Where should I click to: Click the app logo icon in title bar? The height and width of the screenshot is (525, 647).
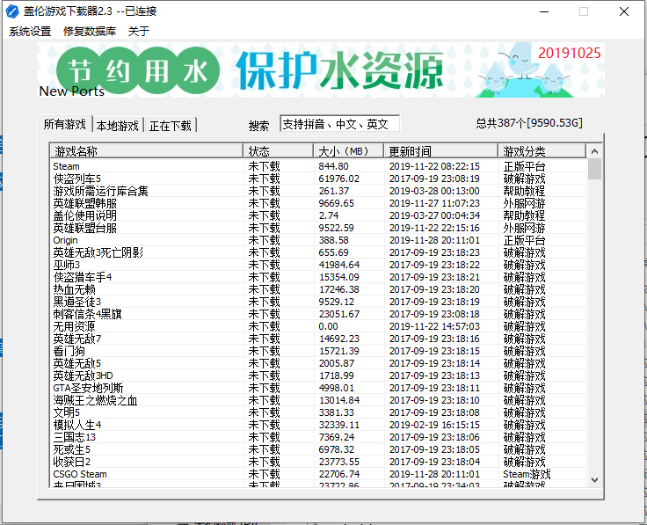point(12,11)
